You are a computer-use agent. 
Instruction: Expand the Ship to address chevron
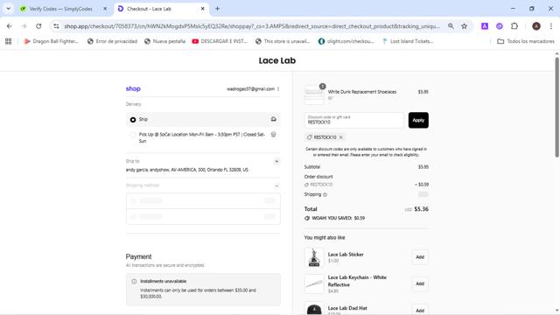[x=276, y=161]
